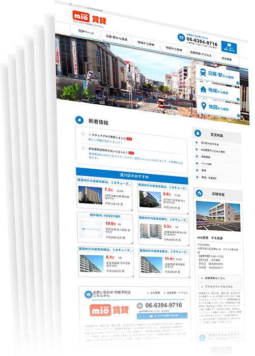This screenshot has width=255, height=356.
Task: Click the 新着情報 round heading icon
Action: click(79, 120)
